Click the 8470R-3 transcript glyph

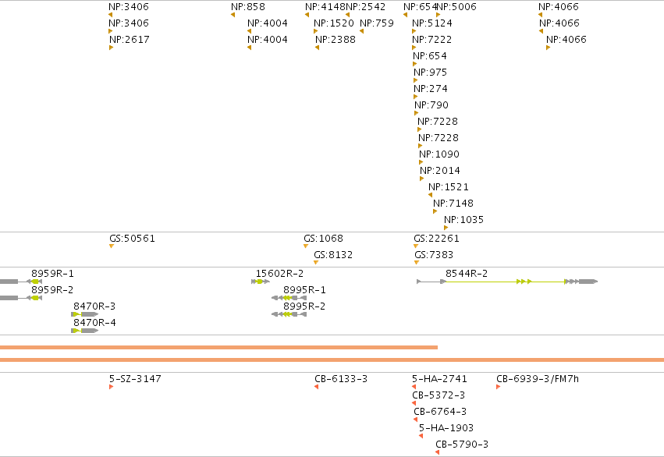pyautogui.click(x=85, y=314)
